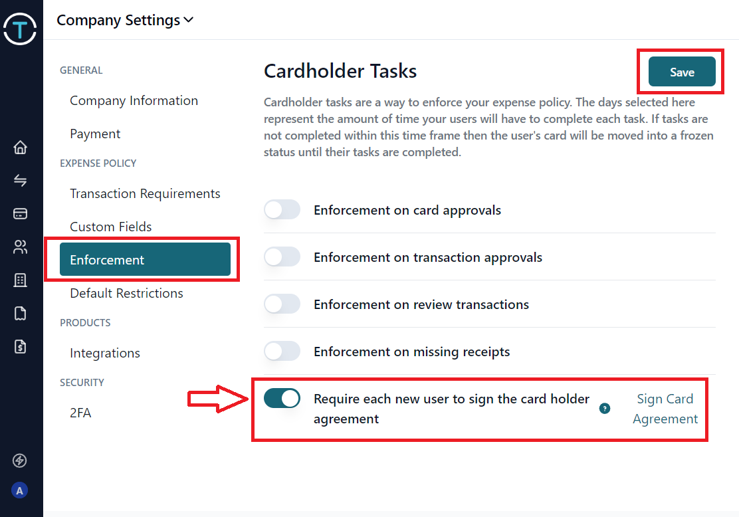Click the help question mark icon
Viewport: 739px width, 517px height.
click(605, 409)
